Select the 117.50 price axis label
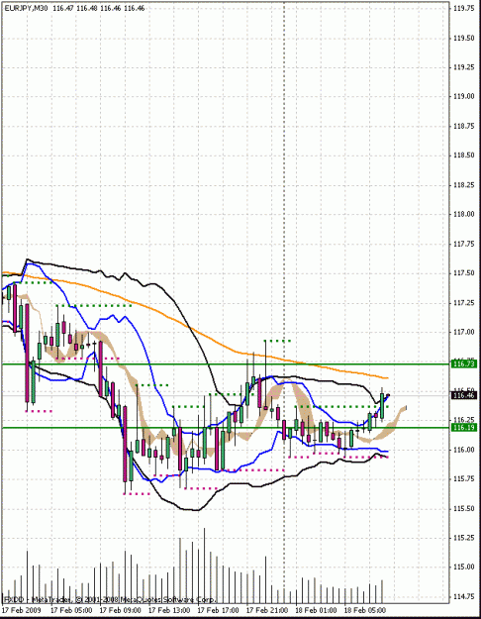The height and width of the screenshot is (619, 481). (x=463, y=273)
